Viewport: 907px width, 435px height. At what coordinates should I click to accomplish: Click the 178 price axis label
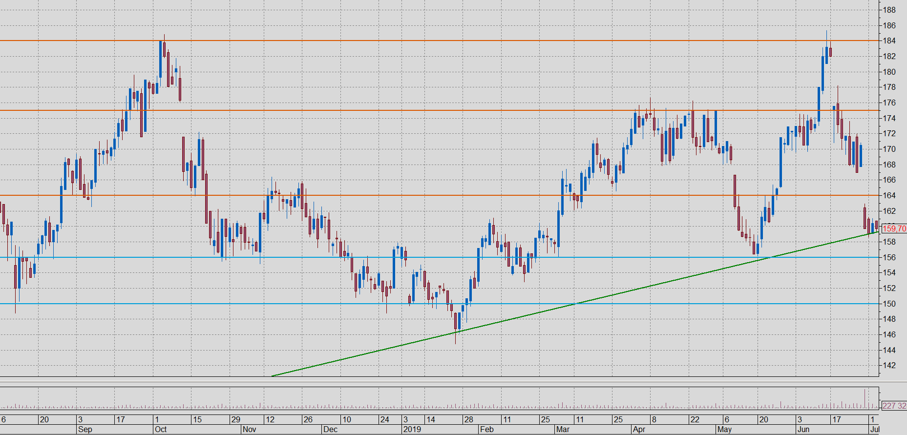pos(889,87)
